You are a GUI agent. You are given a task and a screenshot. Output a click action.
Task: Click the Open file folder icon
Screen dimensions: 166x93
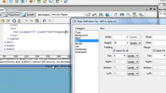click(2, 21)
